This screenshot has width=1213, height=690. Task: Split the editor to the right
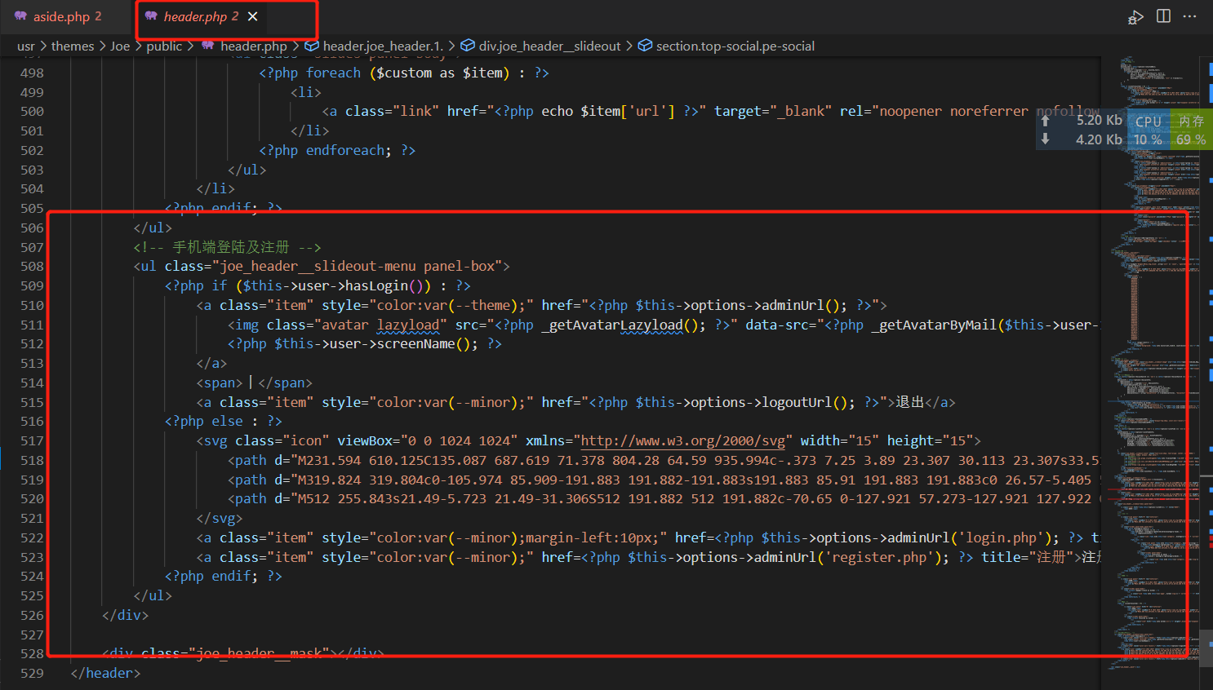[x=1164, y=16]
